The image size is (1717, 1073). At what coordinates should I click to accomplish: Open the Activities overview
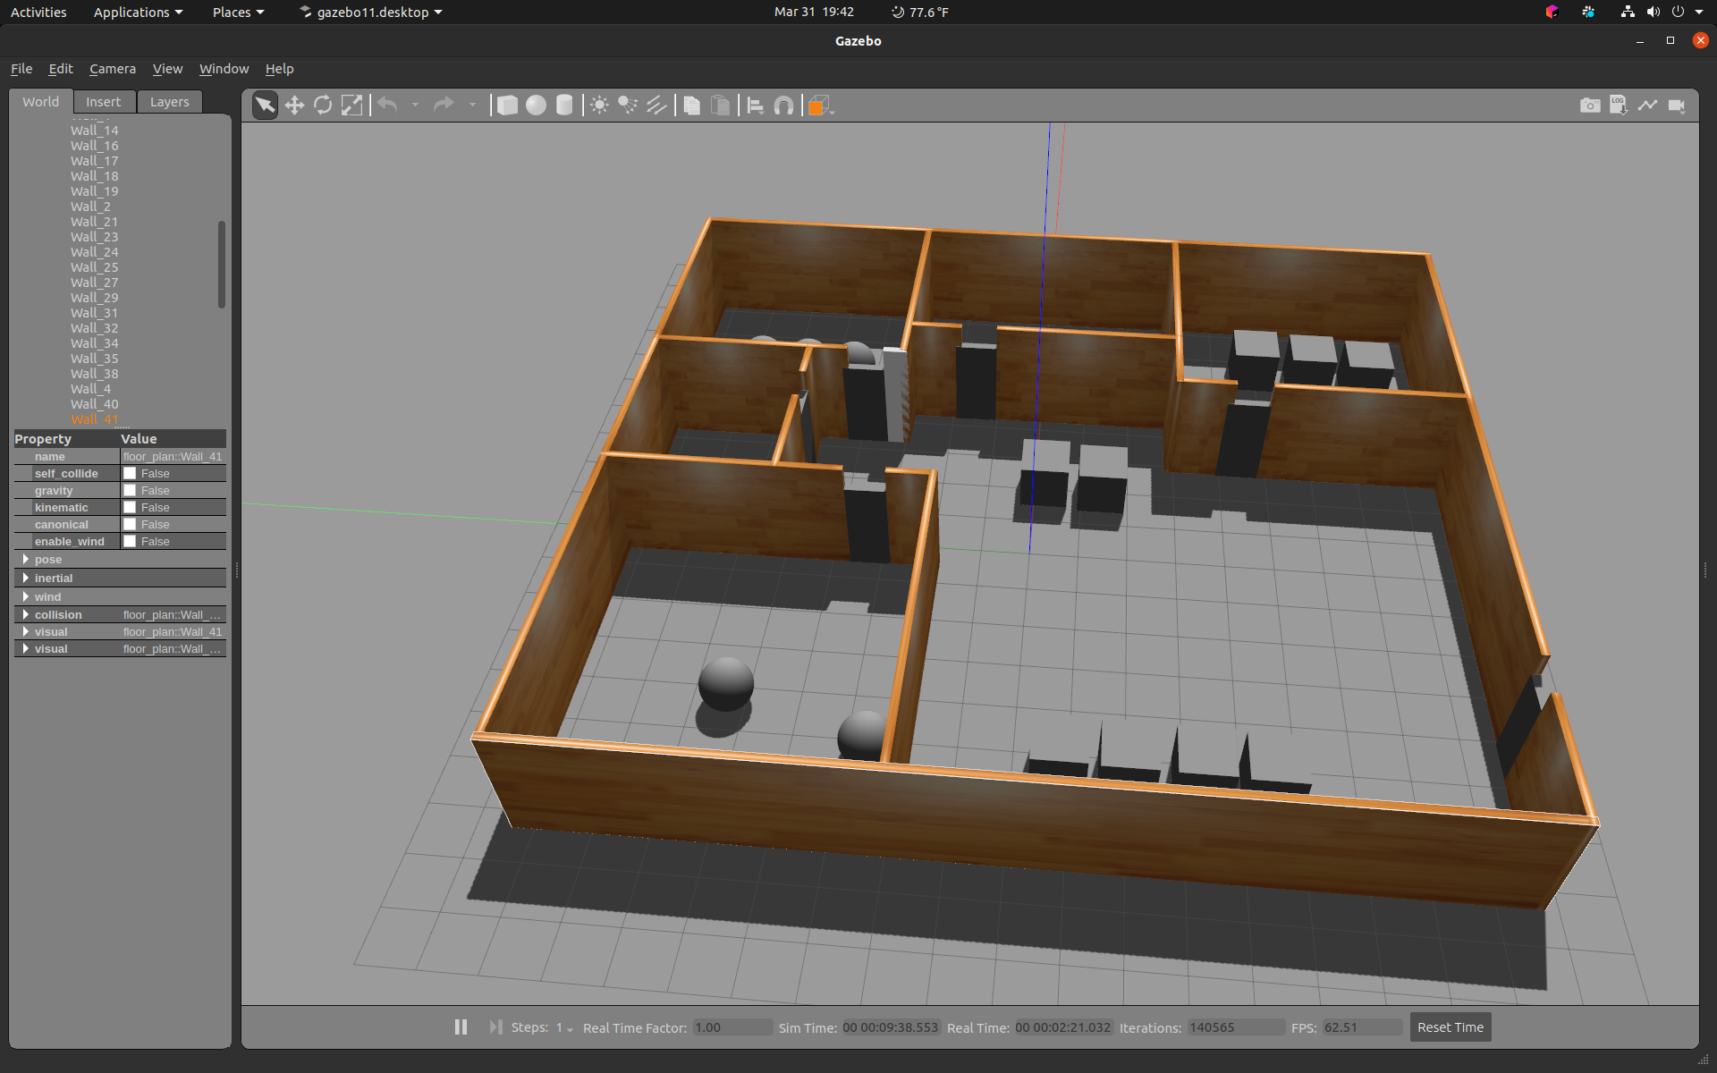(38, 12)
